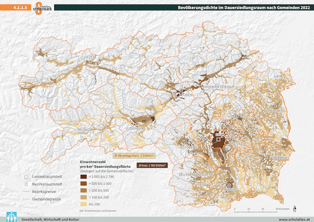Click the Leoben district capital marker
This screenshot has height=222, width=314.
182,91
